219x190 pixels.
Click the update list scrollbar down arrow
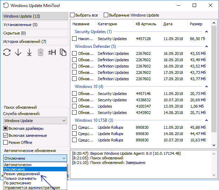pos(214,145)
